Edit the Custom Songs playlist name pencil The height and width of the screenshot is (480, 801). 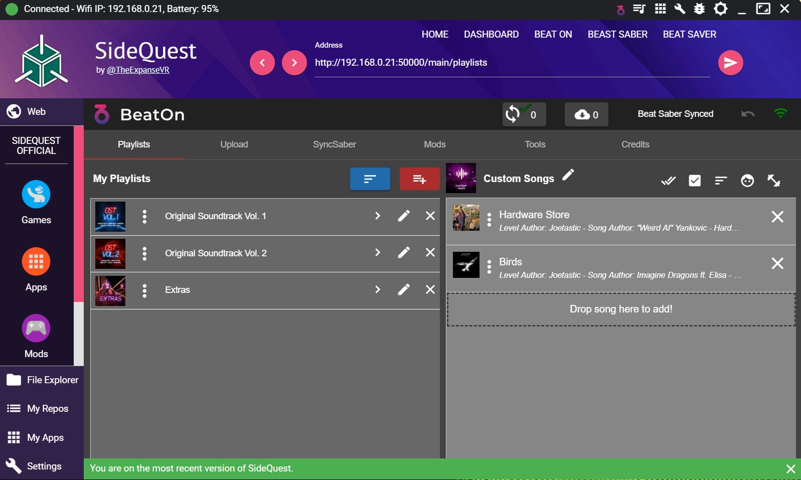pos(568,175)
